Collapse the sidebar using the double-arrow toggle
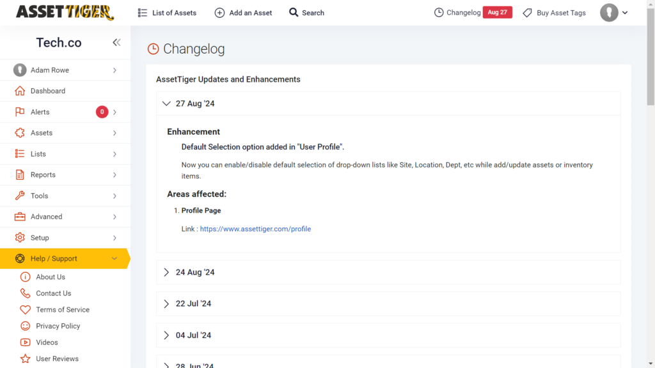Viewport: 655px width, 368px height. tap(116, 42)
